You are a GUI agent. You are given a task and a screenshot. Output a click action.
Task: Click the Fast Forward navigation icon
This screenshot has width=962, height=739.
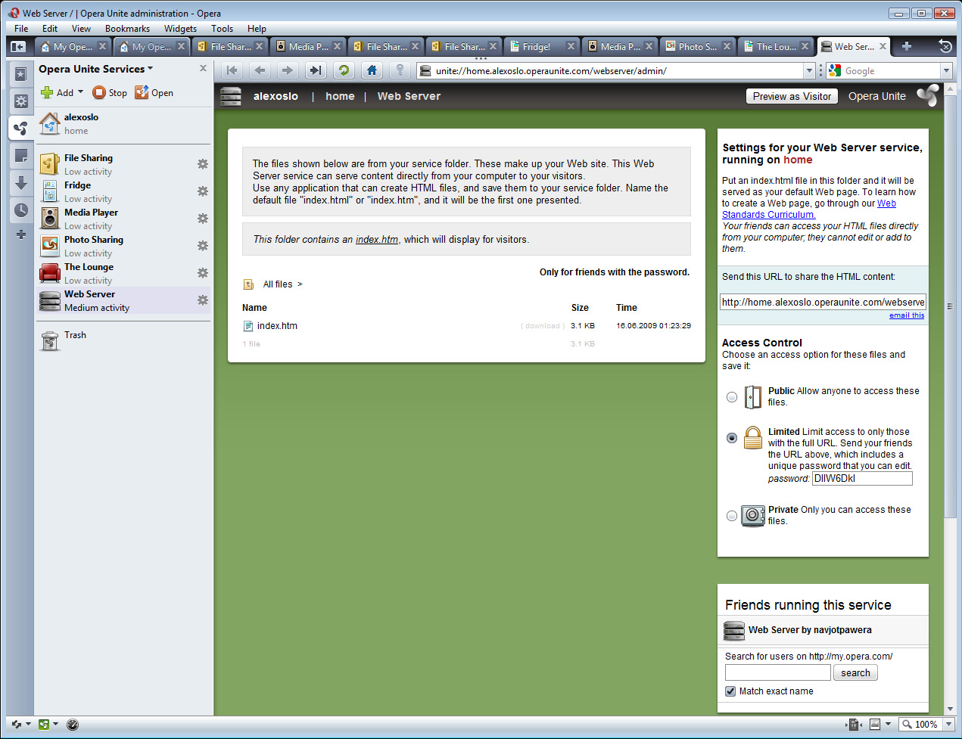(x=316, y=70)
